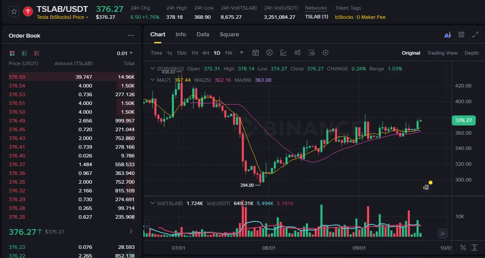Screen dimensions: 485x258
Task: Click the Networks label
Action: [x=316, y=8]
